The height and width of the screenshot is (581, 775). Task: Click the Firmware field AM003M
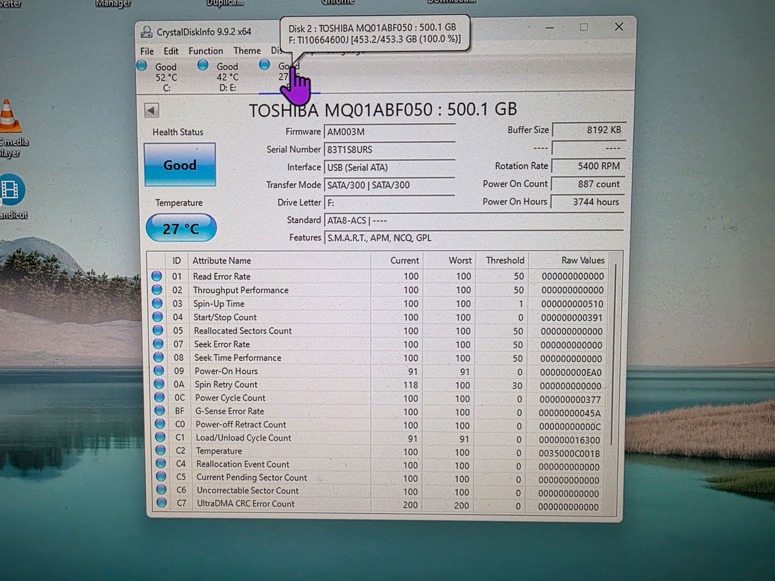[389, 132]
